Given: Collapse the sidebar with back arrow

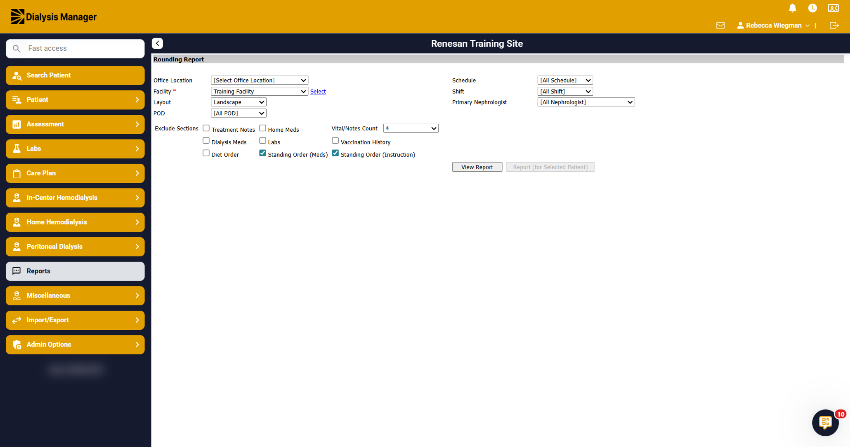Looking at the screenshot, I should [x=157, y=43].
